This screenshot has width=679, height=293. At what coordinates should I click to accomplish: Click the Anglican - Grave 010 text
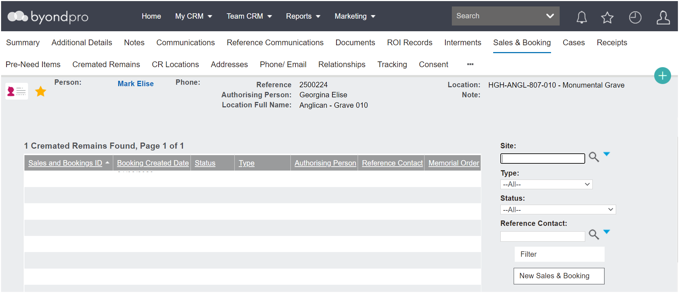334,105
